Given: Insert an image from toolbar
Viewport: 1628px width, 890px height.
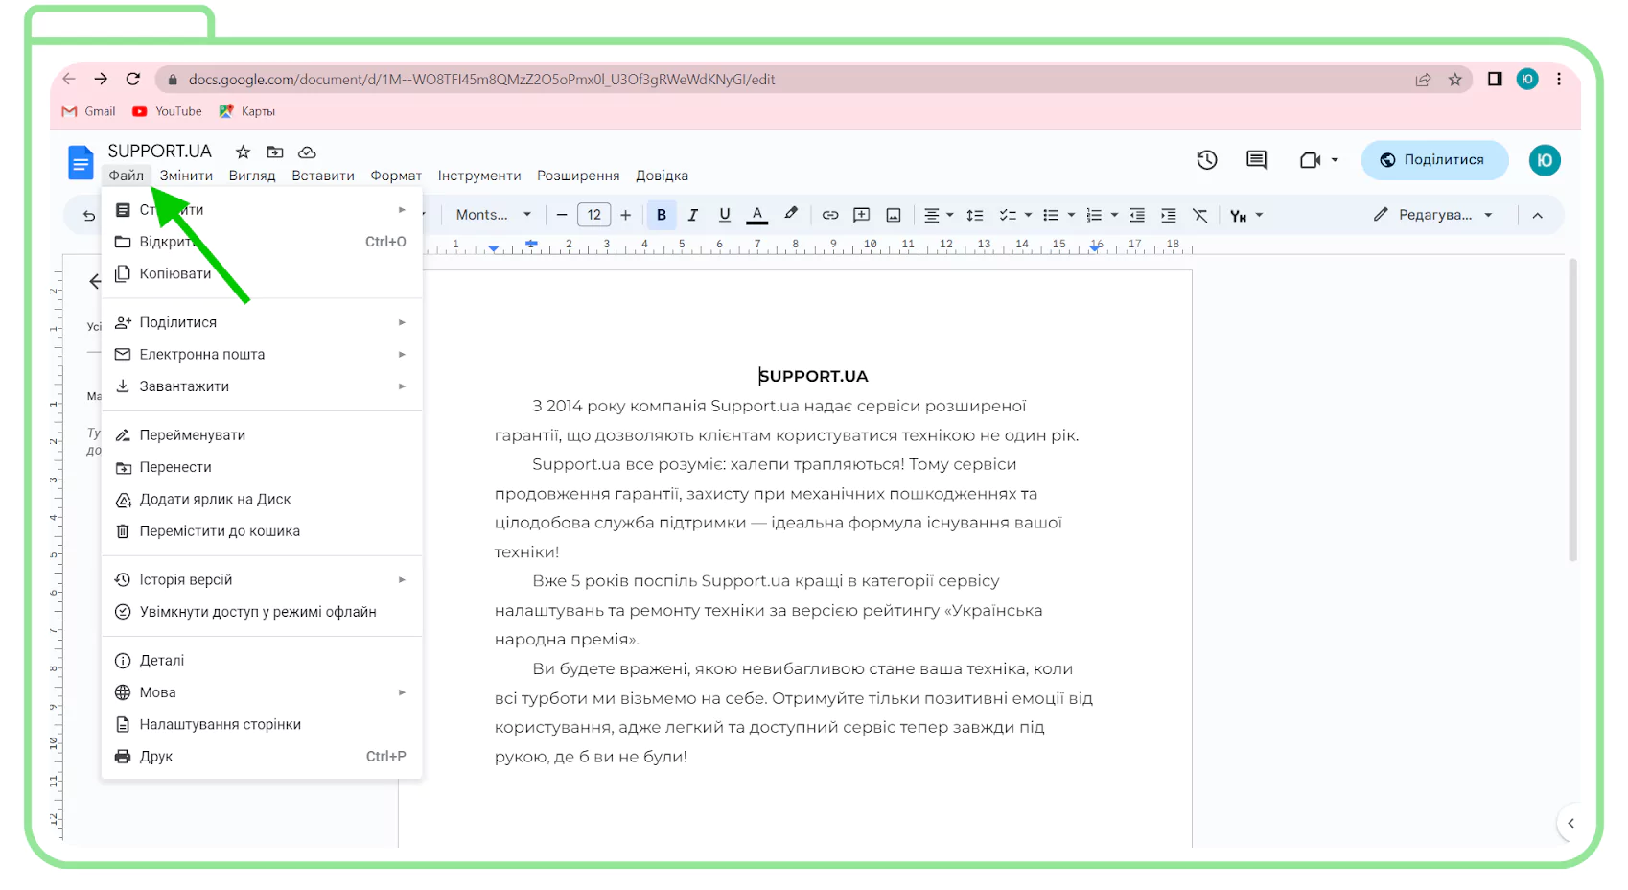Looking at the screenshot, I should (x=894, y=215).
